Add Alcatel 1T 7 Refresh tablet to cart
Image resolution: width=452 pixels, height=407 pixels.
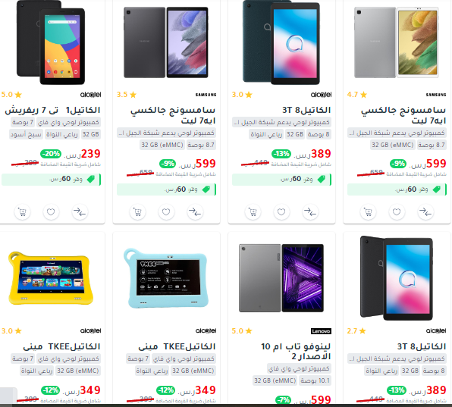pyautogui.click(x=22, y=212)
